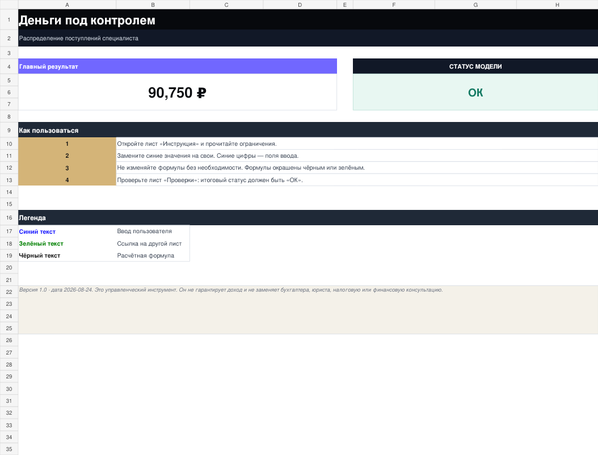Select column C header
598x455 pixels.
tap(226, 5)
